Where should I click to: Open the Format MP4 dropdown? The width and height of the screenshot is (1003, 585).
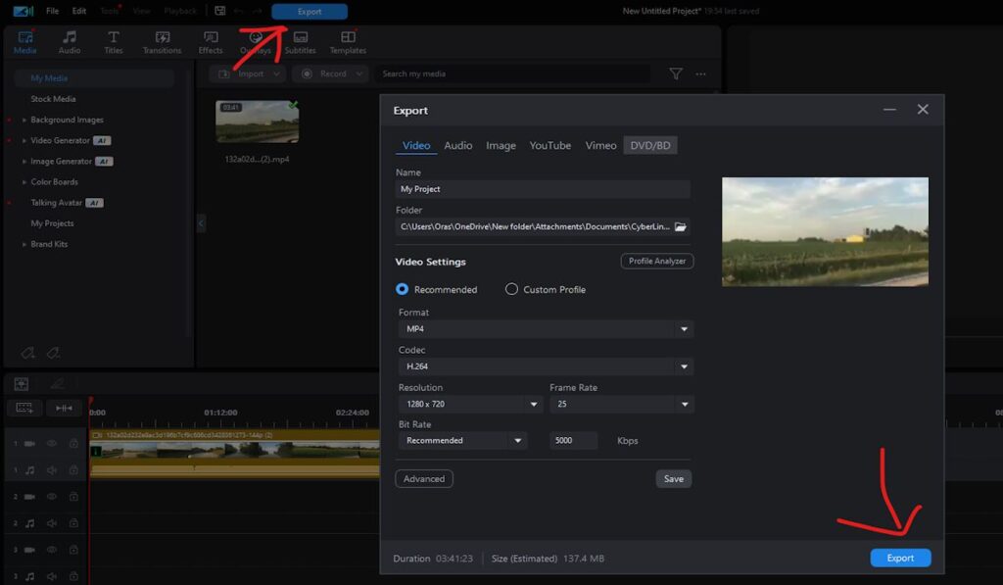coord(545,329)
